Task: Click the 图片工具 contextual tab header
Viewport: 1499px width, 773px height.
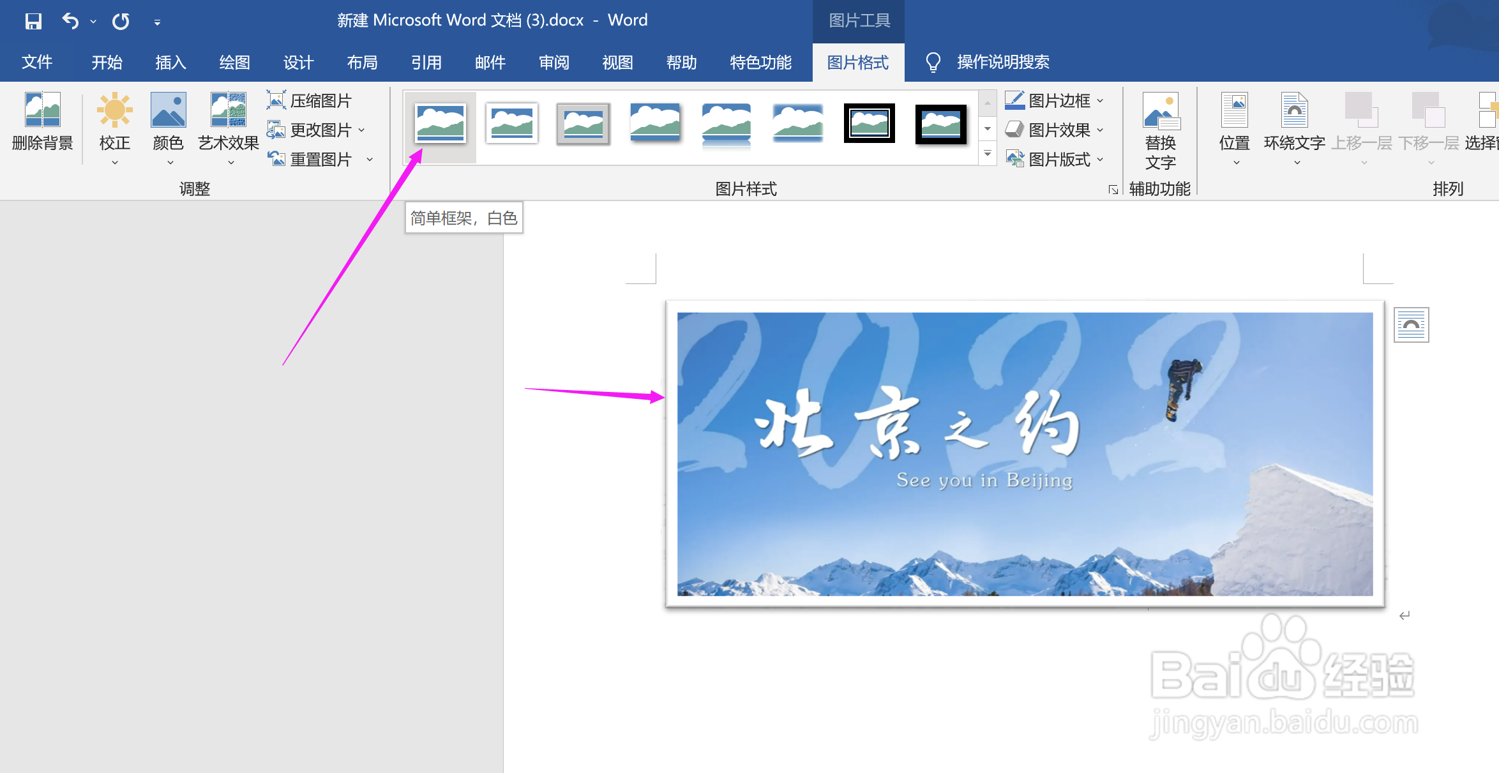Action: 859,20
